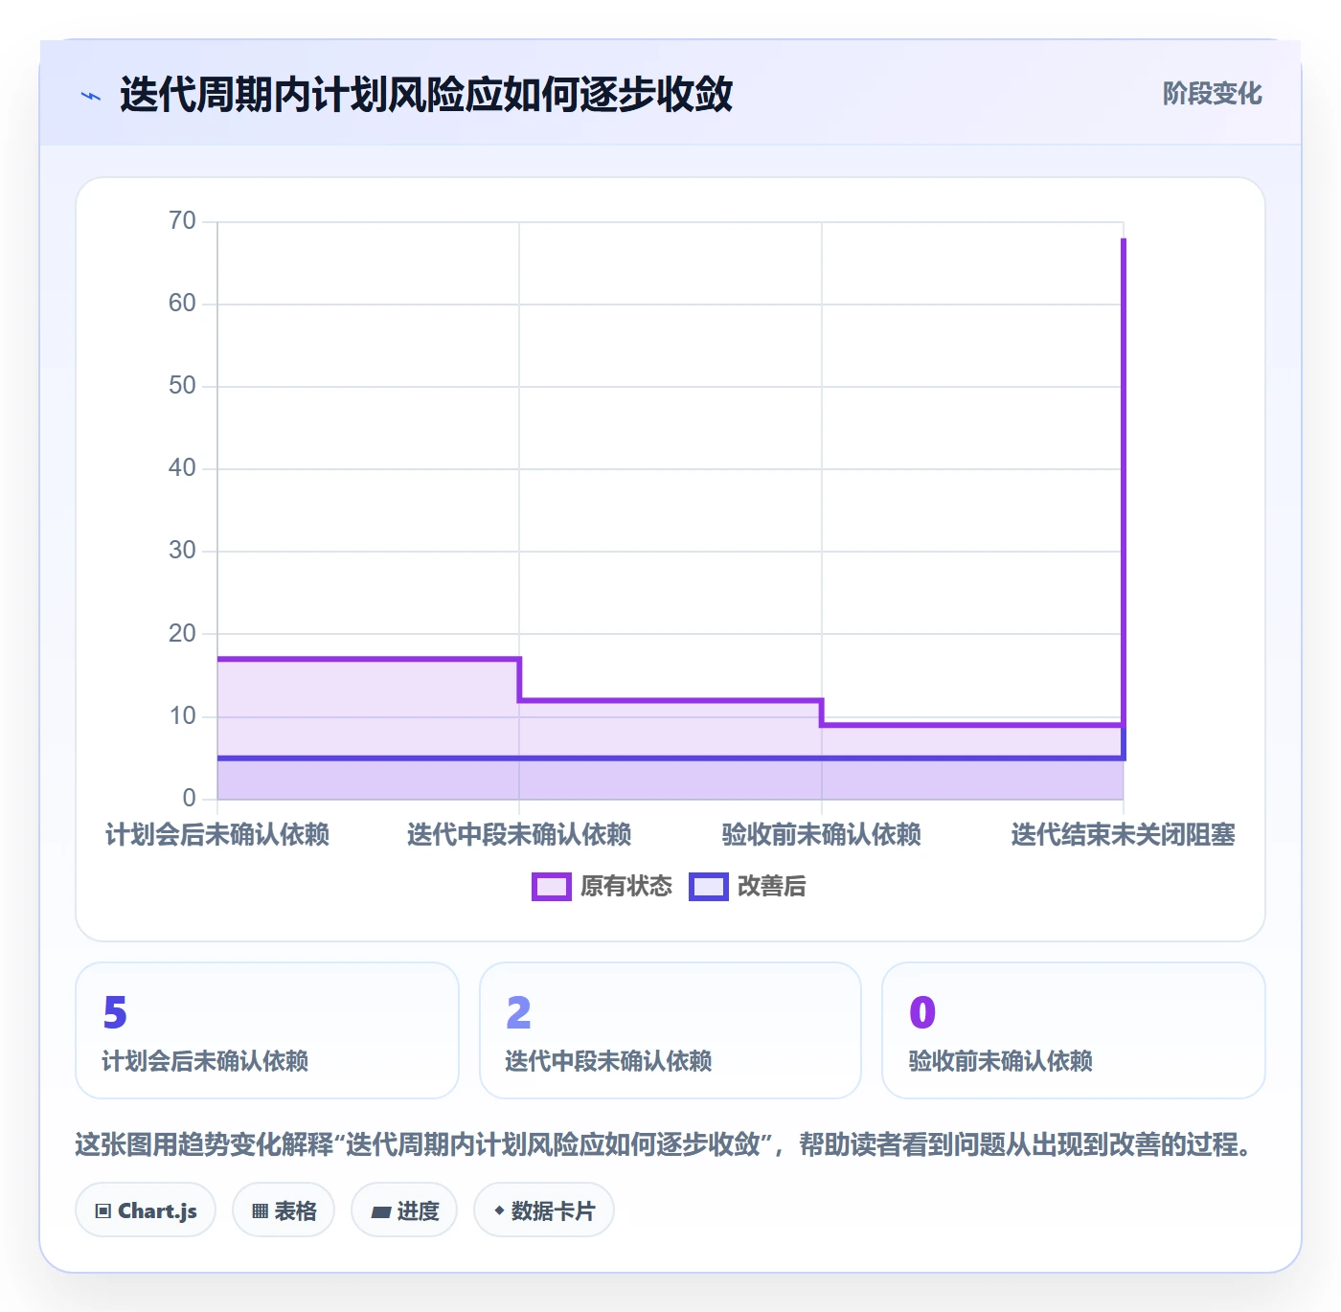Click the y-axis value 10
Image resolution: width=1341 pixels, height=1312 pixels.
click(182, 716)
